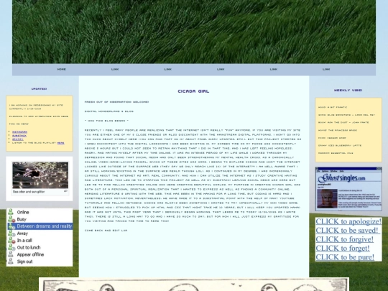Open the Ghostsingles.com window image
The image size is (388, 291).
pos(348,189)
